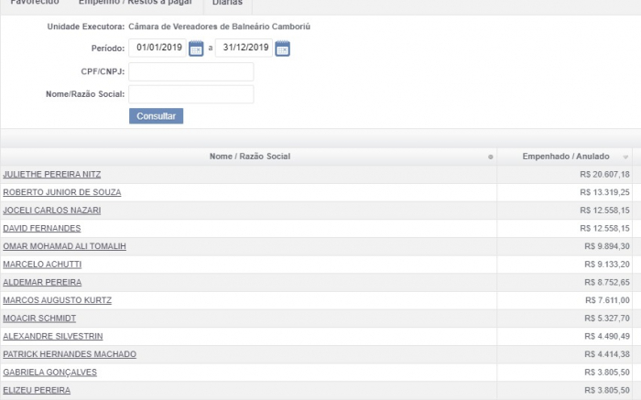641x400 pixels.
Task: Click the JOCELI CARLOS NAZARI link
Action: pos(52,211)
